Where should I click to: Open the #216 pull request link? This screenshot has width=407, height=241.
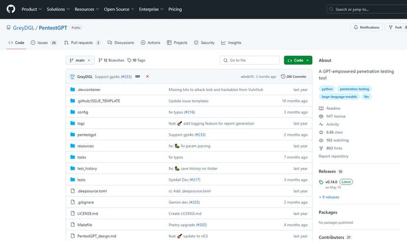[189, 112]
